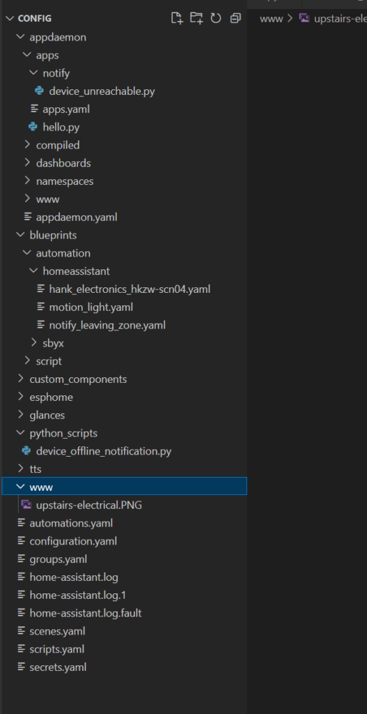Open groups.yaml
Viewport: 367px width, 714px height.
point(58,559)
